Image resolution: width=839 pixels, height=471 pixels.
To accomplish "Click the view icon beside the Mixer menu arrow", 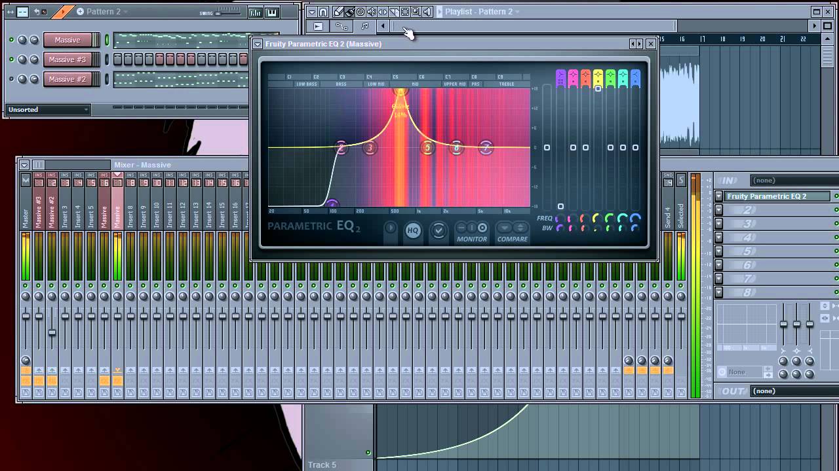I will (x=39, y=165).
